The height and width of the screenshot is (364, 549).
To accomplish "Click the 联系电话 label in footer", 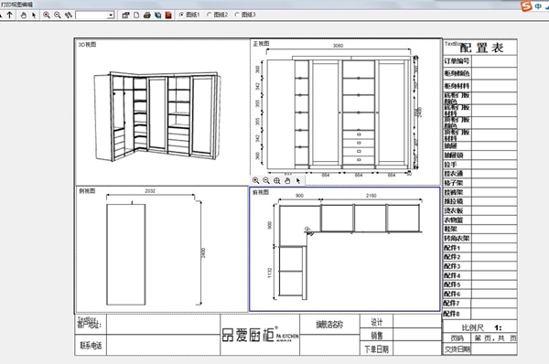I will [x=91, y=346].
